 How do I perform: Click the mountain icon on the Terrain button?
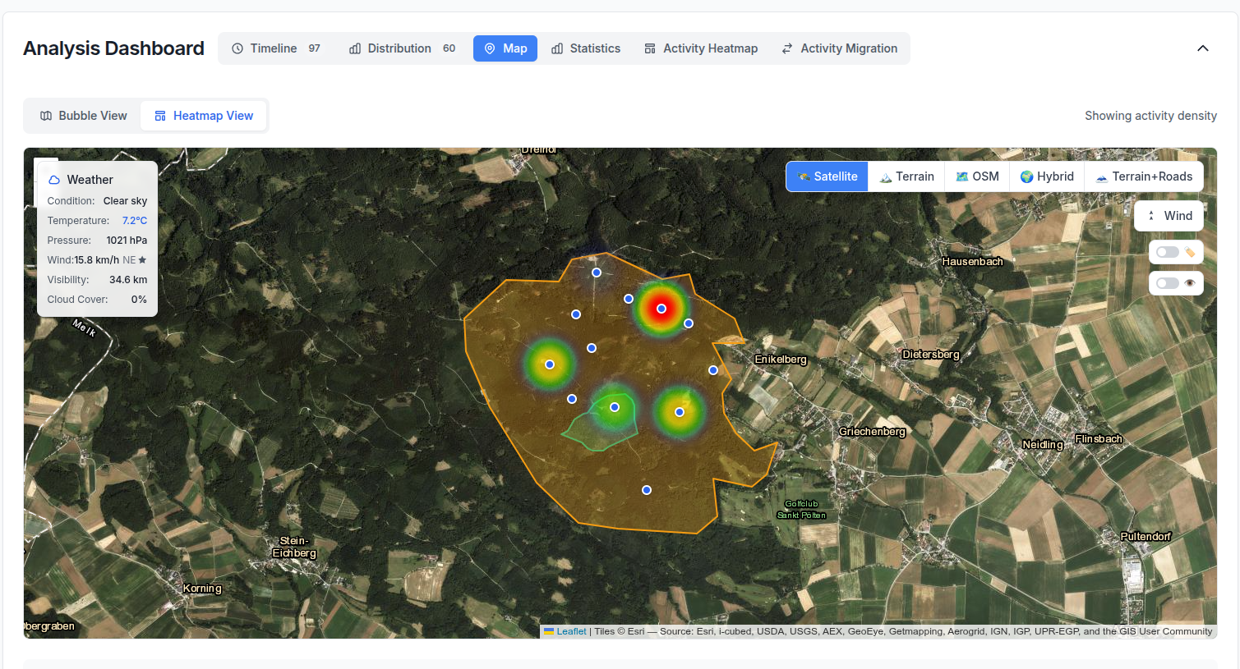coord(885,176)
